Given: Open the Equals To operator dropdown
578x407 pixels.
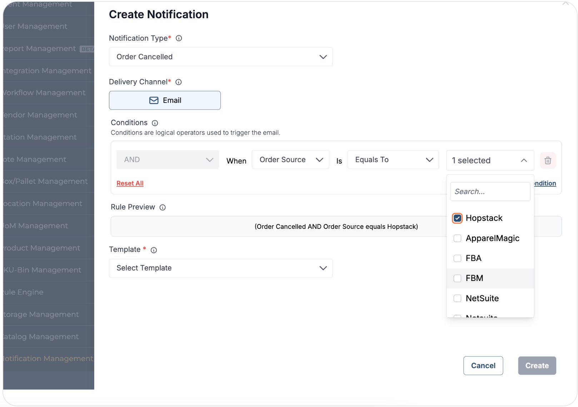Looking at the screenshot, I should (x=393, y=160).
